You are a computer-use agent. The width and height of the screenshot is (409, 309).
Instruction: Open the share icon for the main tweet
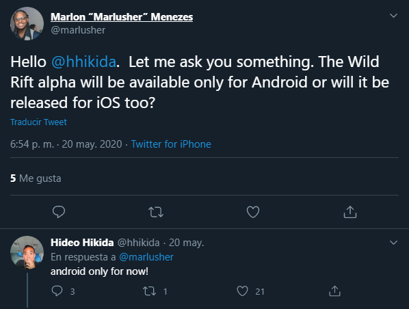[x=350, y=212]
